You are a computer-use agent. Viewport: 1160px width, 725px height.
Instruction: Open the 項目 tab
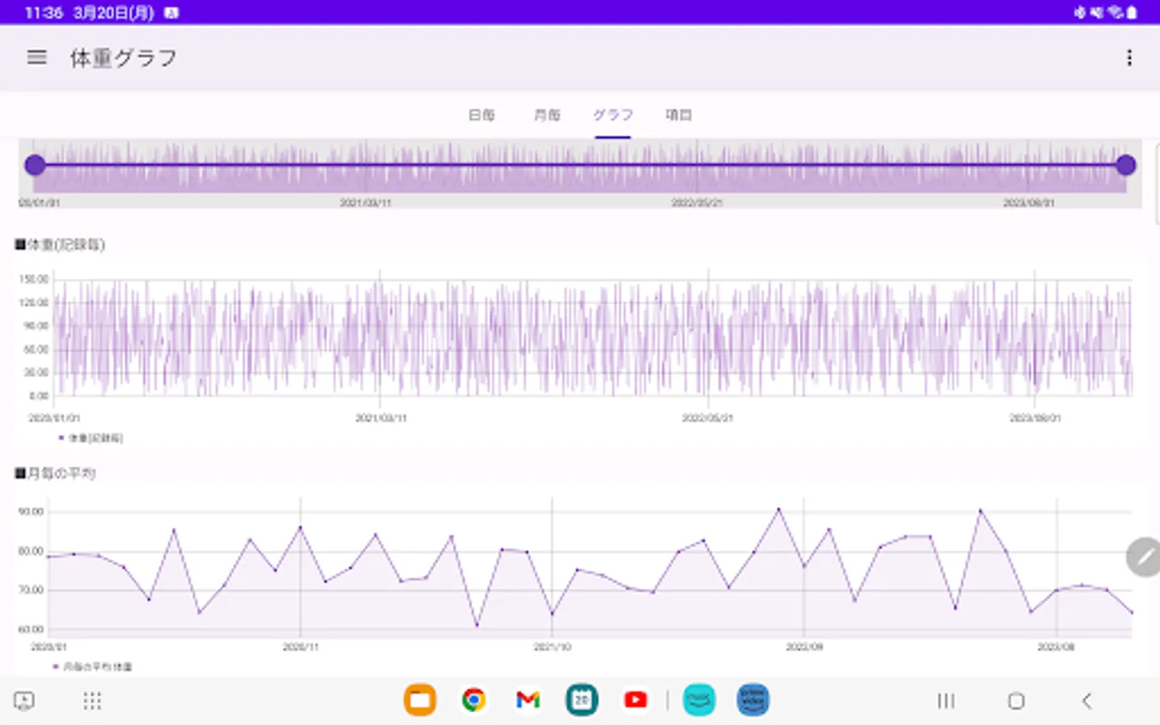678,115
